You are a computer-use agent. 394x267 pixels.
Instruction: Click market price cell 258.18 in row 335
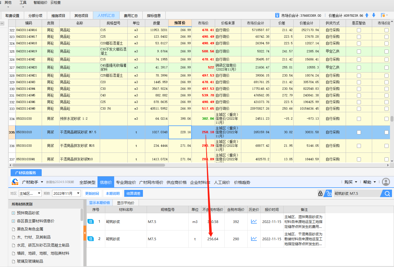coord(203,132)
